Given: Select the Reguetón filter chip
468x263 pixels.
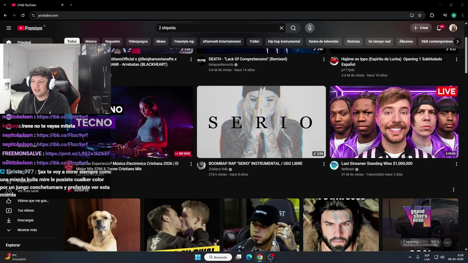Looking at the screenshot, I should [113, 41].
